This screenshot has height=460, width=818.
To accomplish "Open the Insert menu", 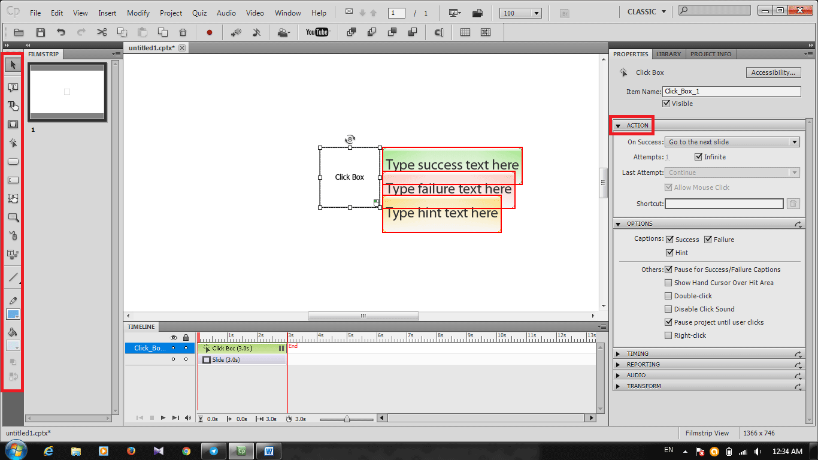I will (x=107, y=13).
